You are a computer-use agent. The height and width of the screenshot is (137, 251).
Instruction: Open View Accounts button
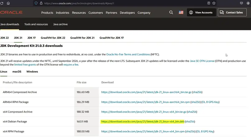pos(201,12)
